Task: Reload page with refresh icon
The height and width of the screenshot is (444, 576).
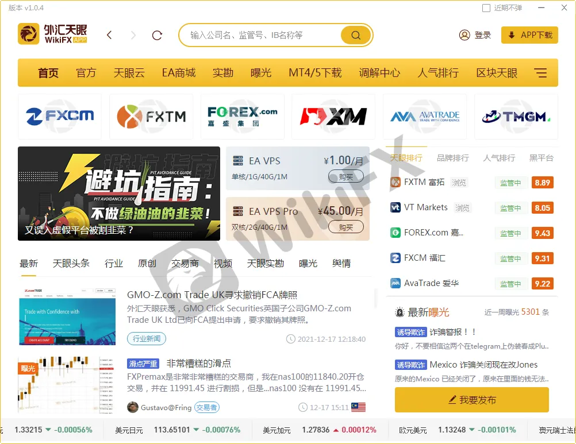Action: click(x=158, y=35)
